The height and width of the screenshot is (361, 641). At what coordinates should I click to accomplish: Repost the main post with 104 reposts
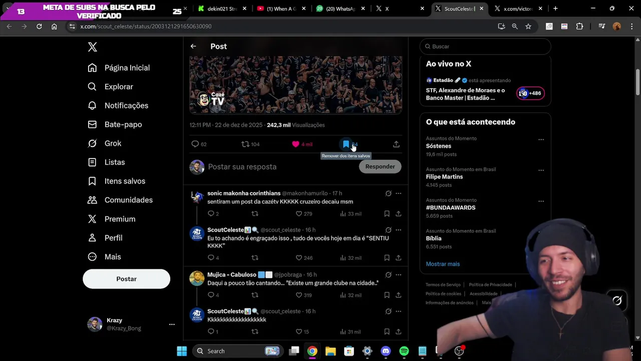click(245, 144)
